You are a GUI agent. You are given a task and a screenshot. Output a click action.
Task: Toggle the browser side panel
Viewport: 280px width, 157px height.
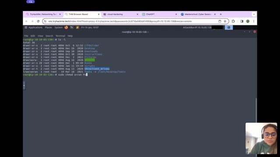(242, 21)
